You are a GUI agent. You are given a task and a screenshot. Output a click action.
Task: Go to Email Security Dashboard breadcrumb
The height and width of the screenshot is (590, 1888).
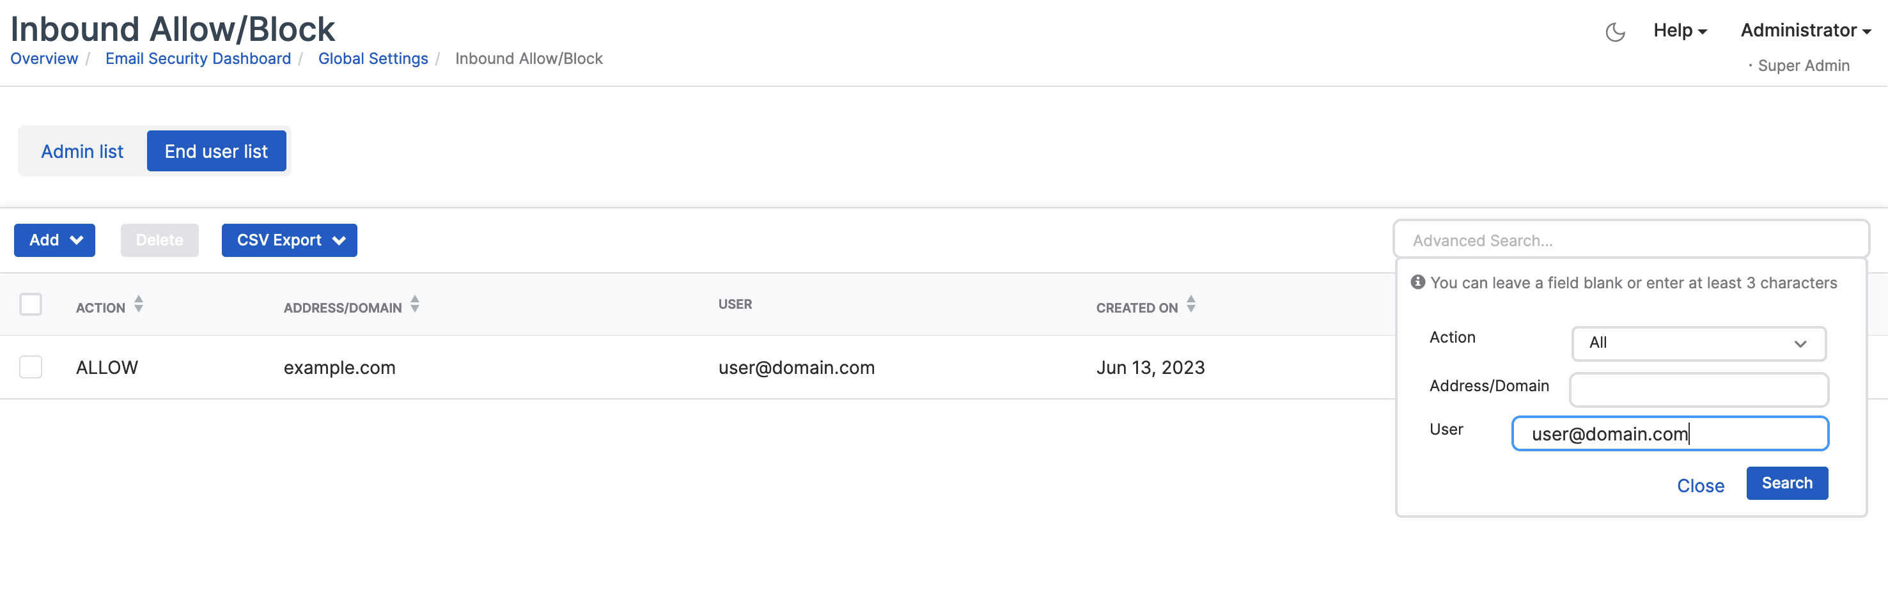(198, 59)
